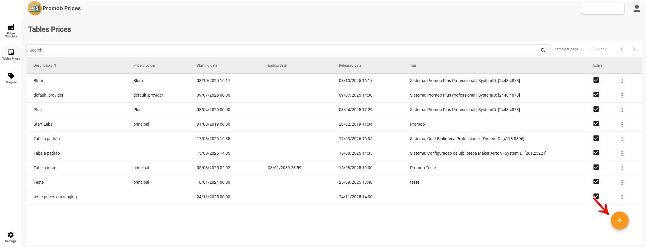Select the Tabela teste description cell
The height and width of the screenshot is (248, 647).
(x=45, y=168)
